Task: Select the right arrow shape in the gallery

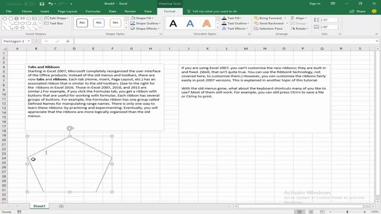Action: click(17, 28)
